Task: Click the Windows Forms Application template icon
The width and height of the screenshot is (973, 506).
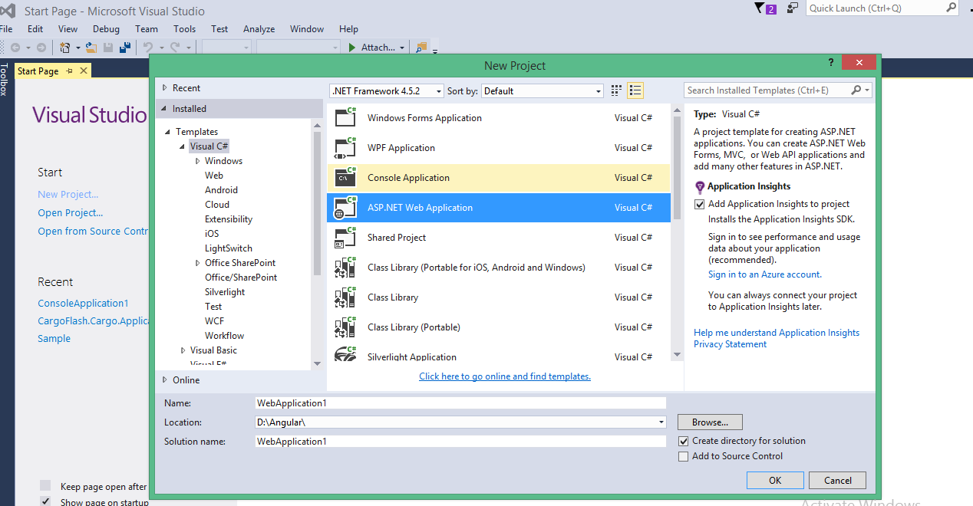Action: [346, 117]
